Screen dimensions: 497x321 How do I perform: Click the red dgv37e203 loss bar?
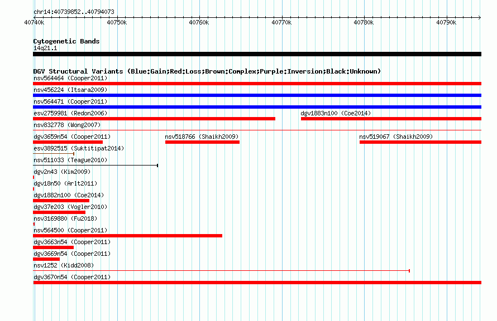pyautogui.click(x=59, y=212)
